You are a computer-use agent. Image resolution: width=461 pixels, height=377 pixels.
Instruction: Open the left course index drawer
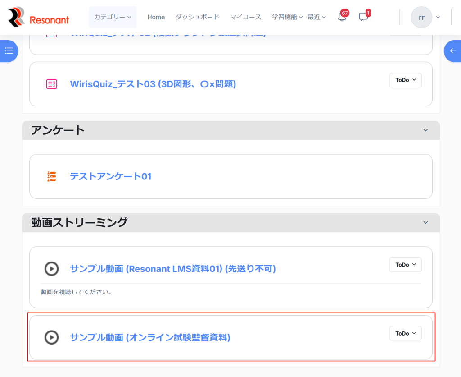click(x=9, y=51)
